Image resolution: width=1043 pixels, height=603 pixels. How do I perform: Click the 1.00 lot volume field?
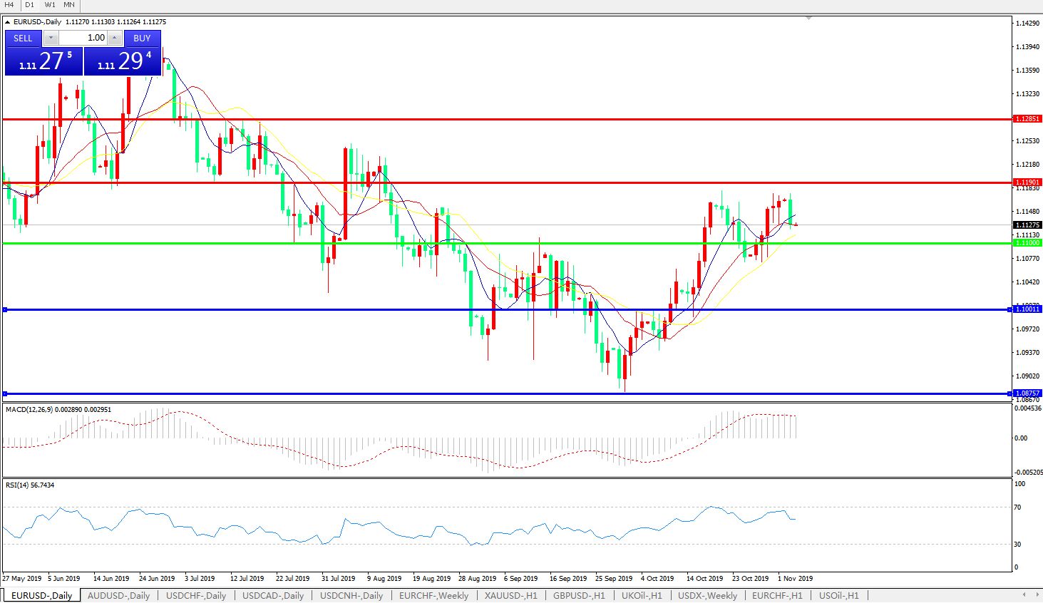pos(83,38)
